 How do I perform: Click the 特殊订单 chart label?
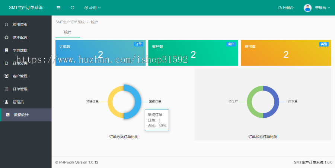[93, 102]
